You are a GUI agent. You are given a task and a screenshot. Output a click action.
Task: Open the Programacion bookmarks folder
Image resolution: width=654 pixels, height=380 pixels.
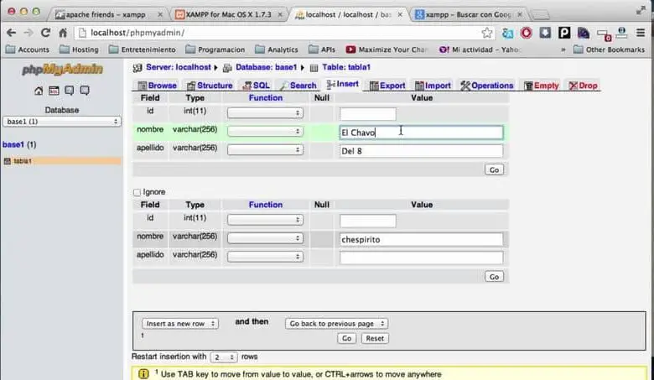[x=215, y=49]
